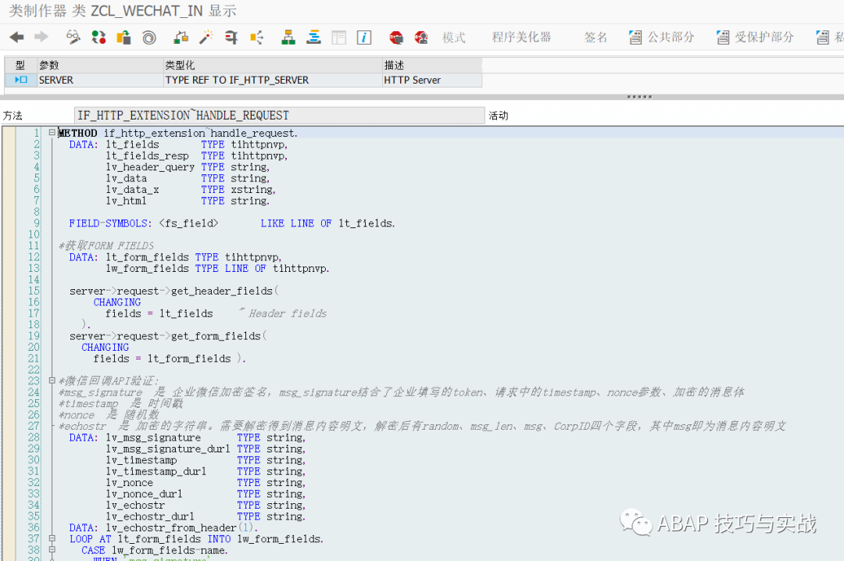Jump to 公共部分 public section
844x561 pixels.
671,38
